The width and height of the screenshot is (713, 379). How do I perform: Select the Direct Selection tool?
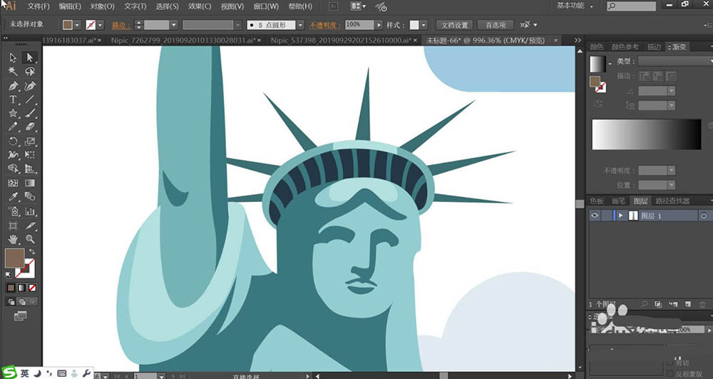click(x=30, y=58)
